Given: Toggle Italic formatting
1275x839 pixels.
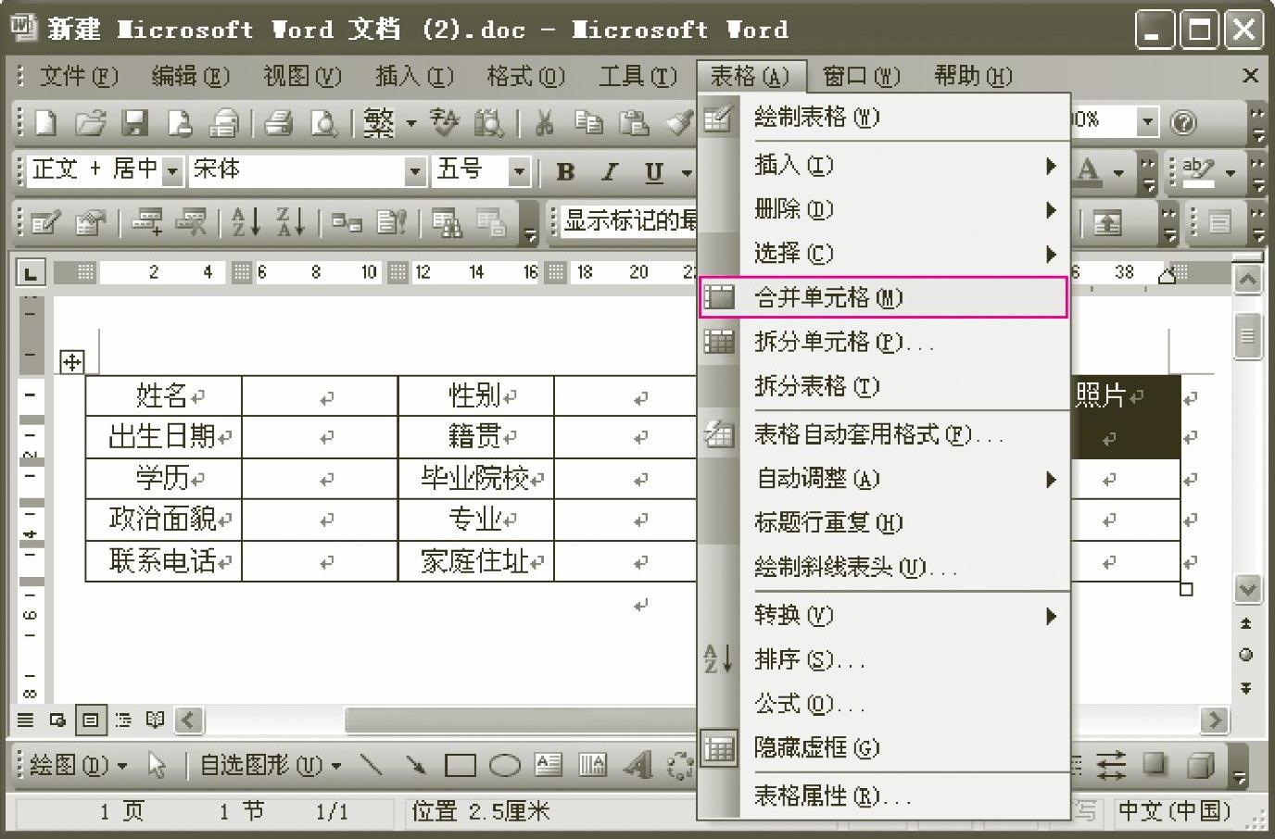Looking at the screenshot, I should tap(609, 171).
